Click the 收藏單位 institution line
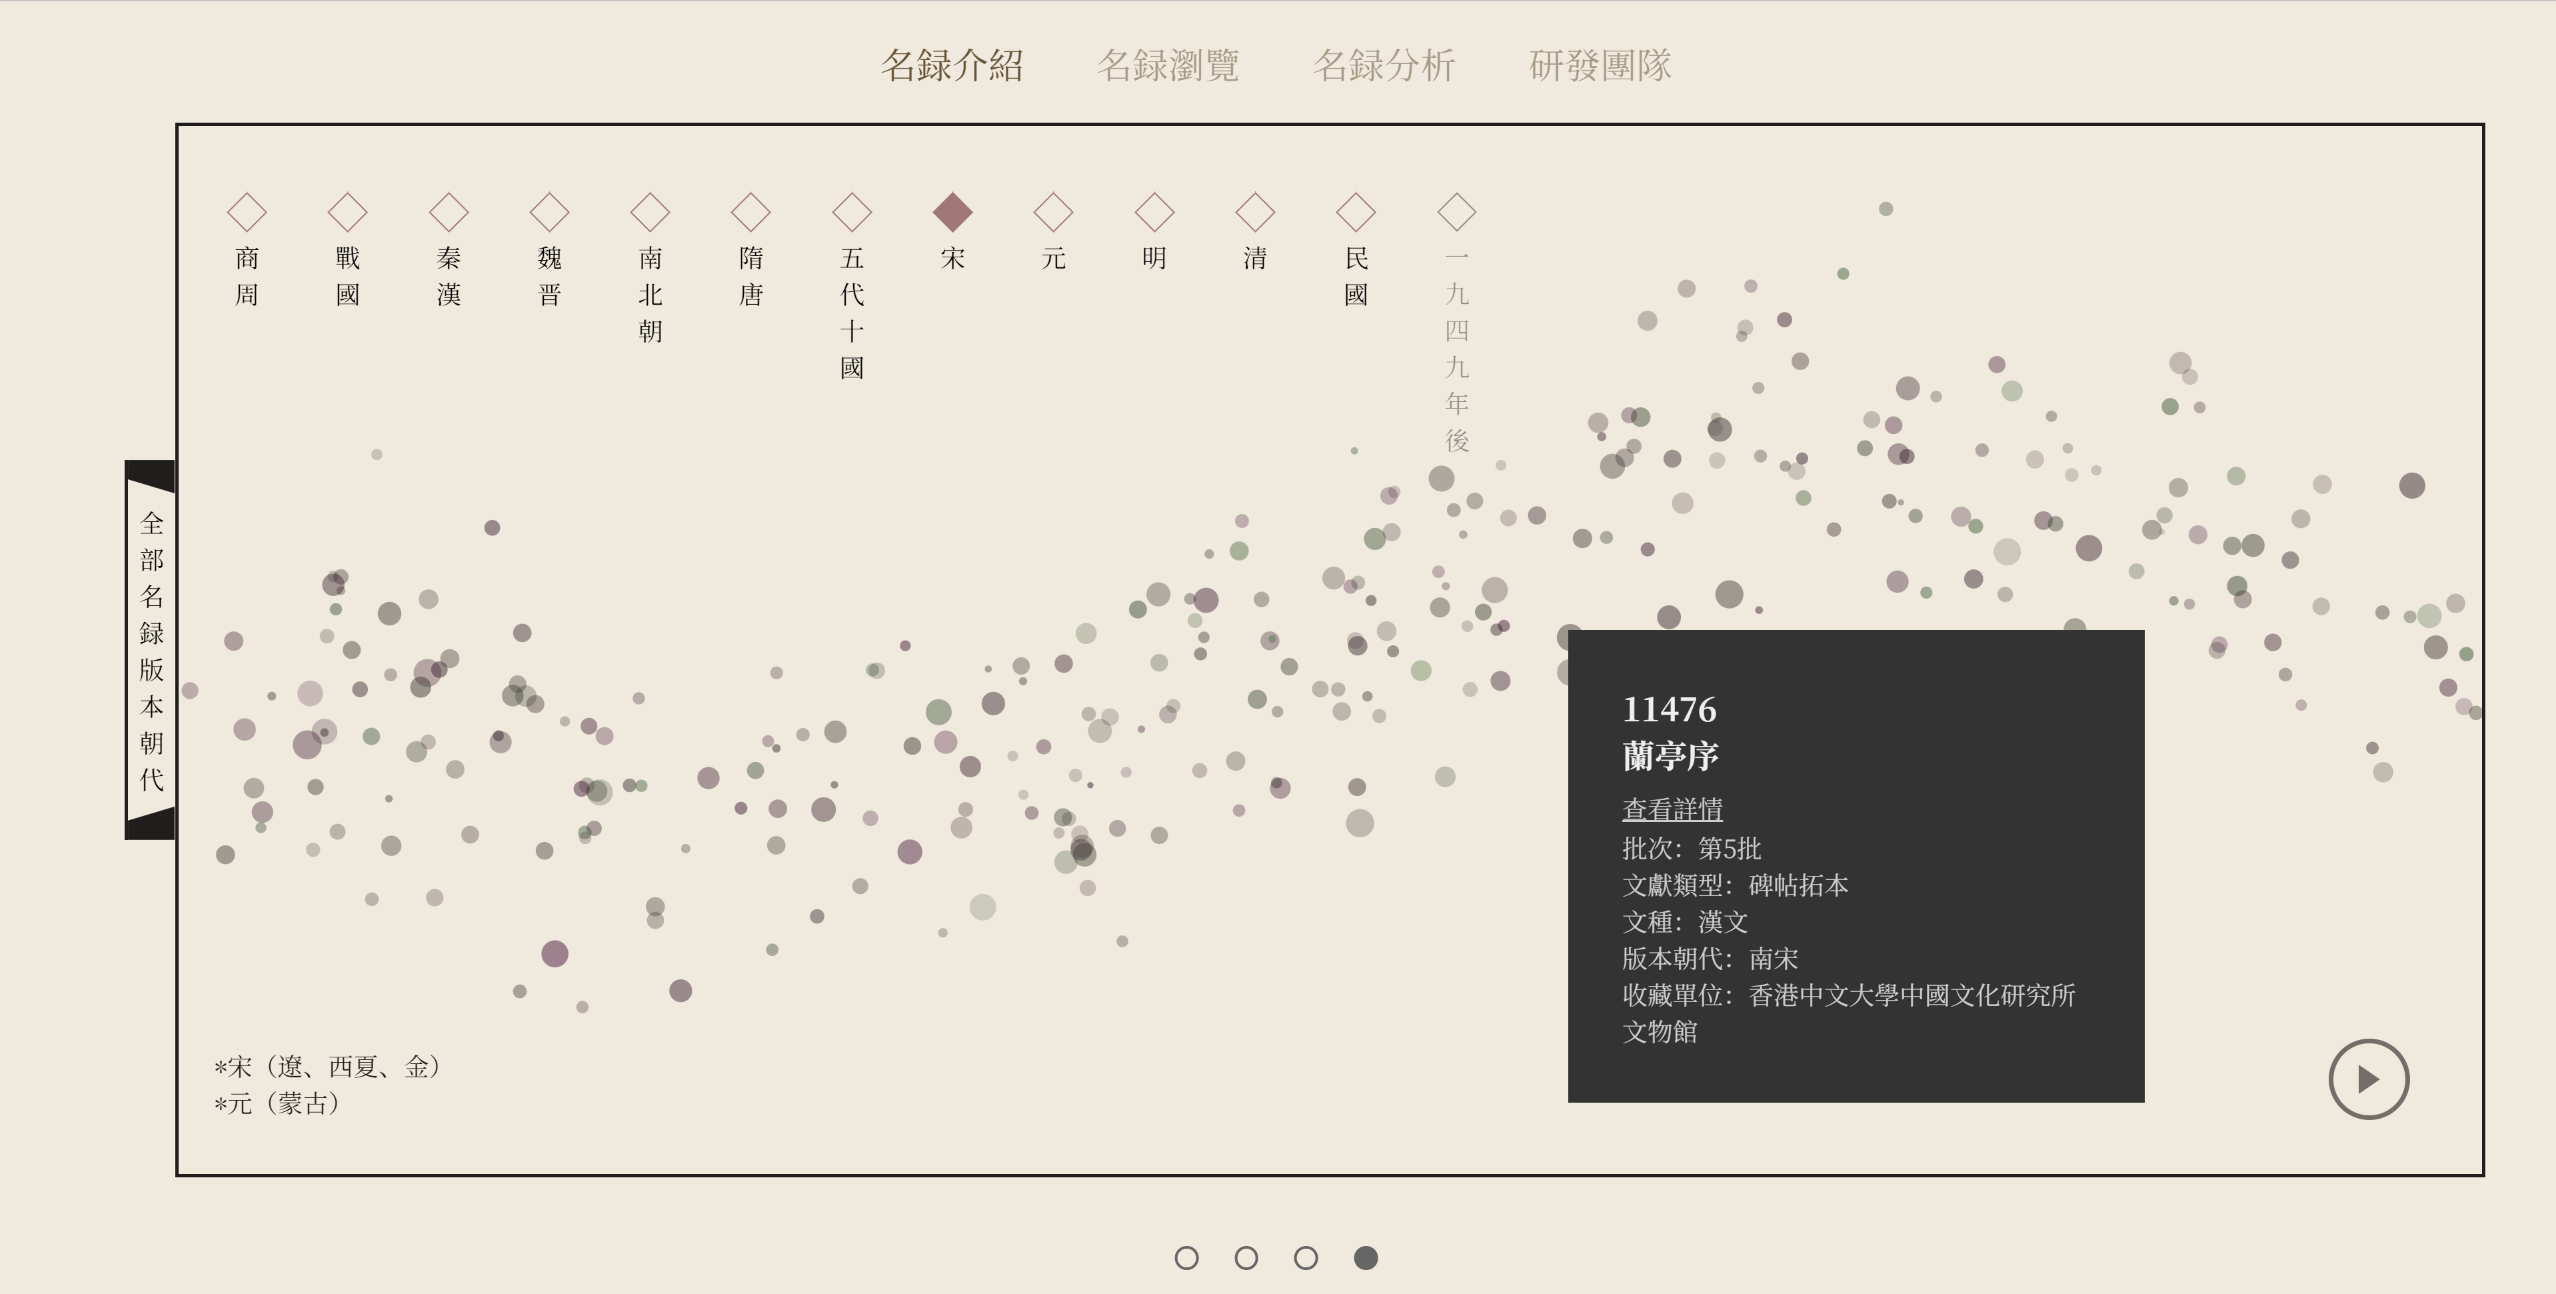 point(1849,1013)
